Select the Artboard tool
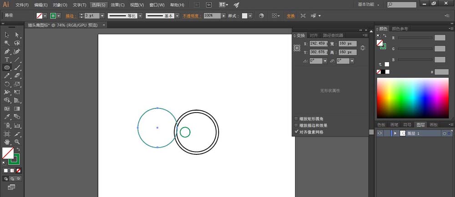 click(x=7, y=133)
